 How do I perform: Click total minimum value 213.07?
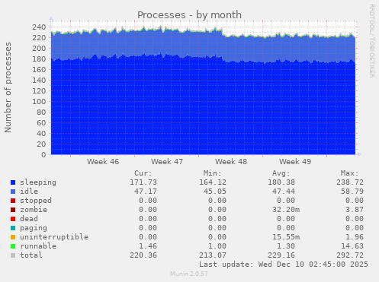pyautogui.click(x=213, y=255)
